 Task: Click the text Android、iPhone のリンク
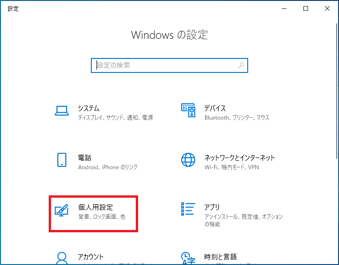(x=108, y=167)
